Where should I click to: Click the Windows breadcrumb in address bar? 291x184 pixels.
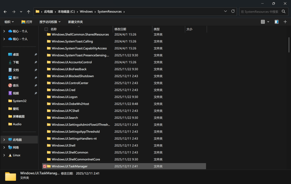[x=86, y=12]
